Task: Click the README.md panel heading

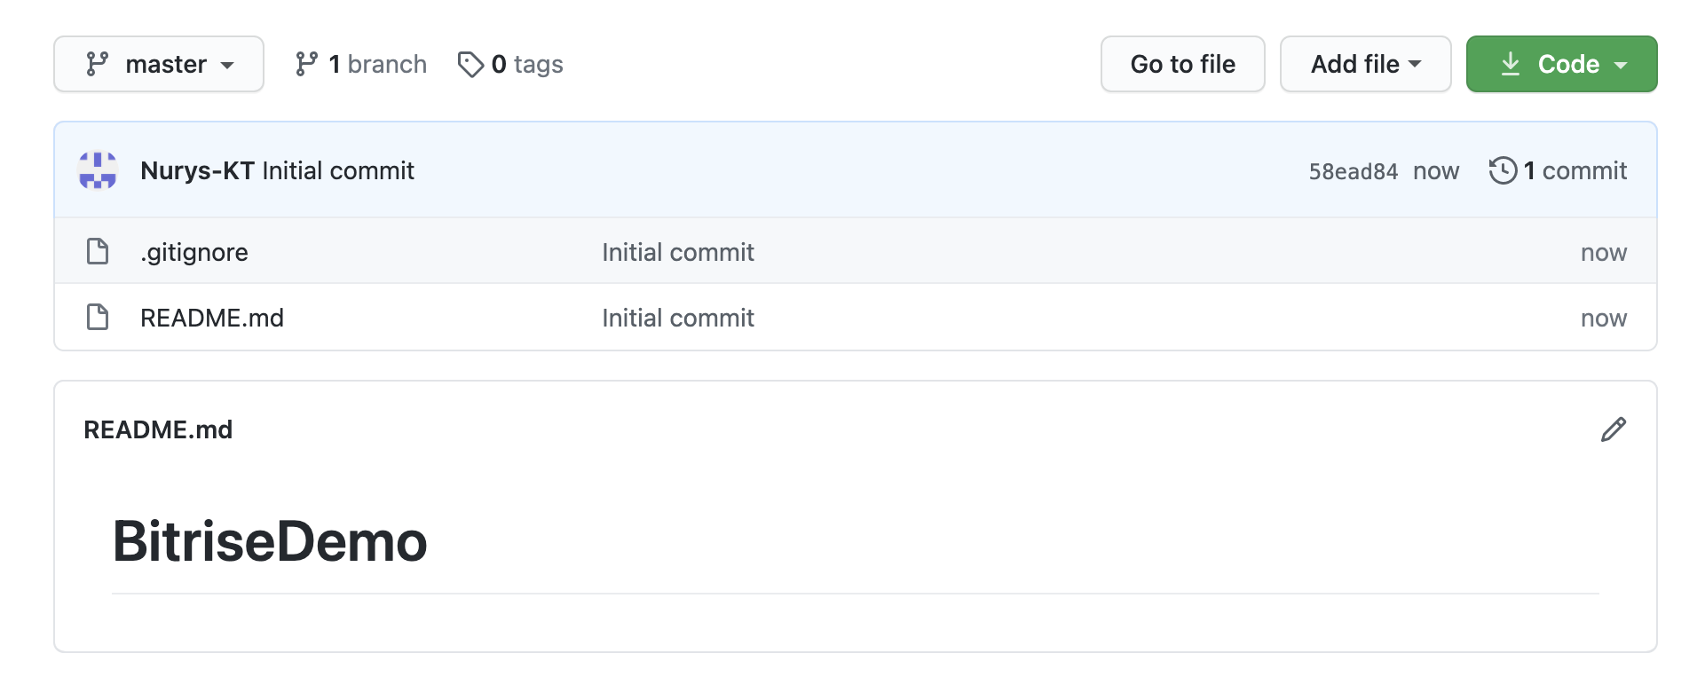Action: coord(158,429)
